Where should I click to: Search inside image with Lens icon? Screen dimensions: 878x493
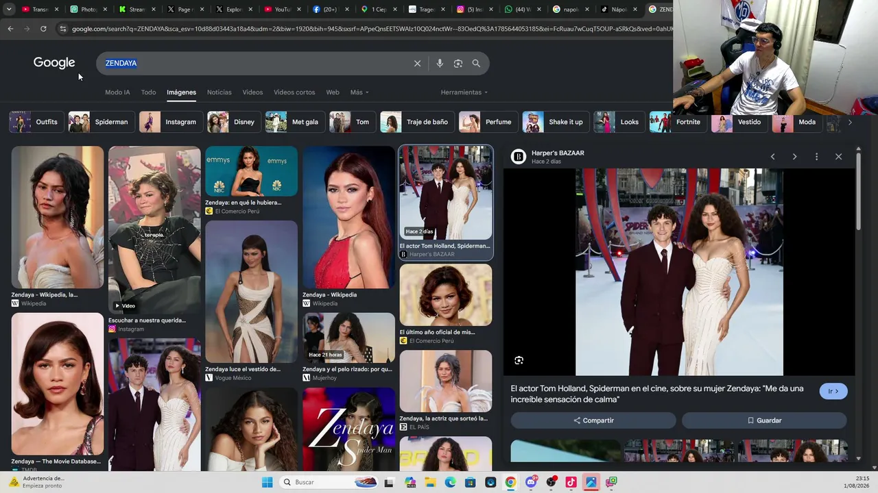[519, 360]
